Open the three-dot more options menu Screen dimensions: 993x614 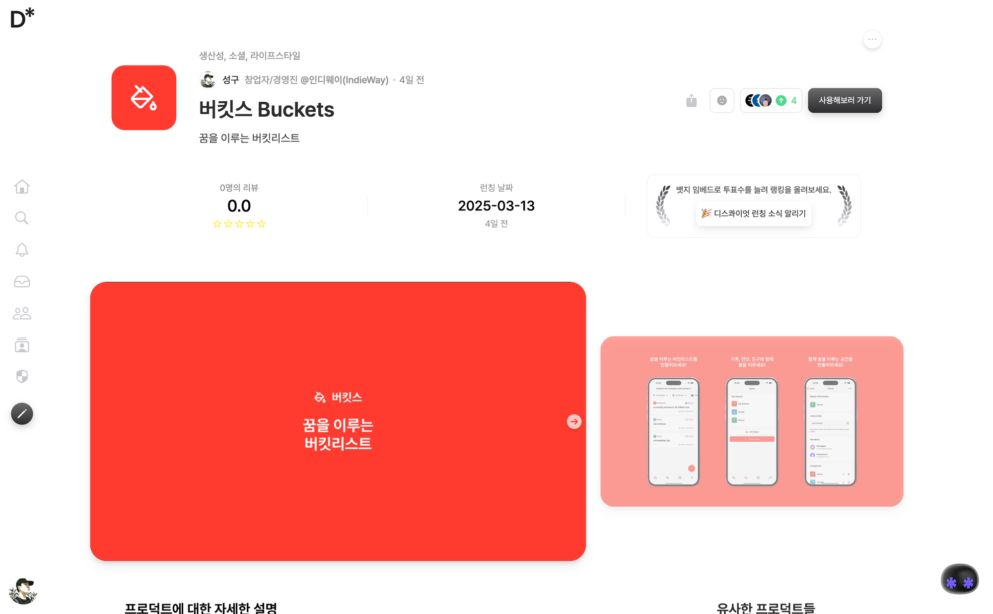pyautogui.click(x=872, y=39)
